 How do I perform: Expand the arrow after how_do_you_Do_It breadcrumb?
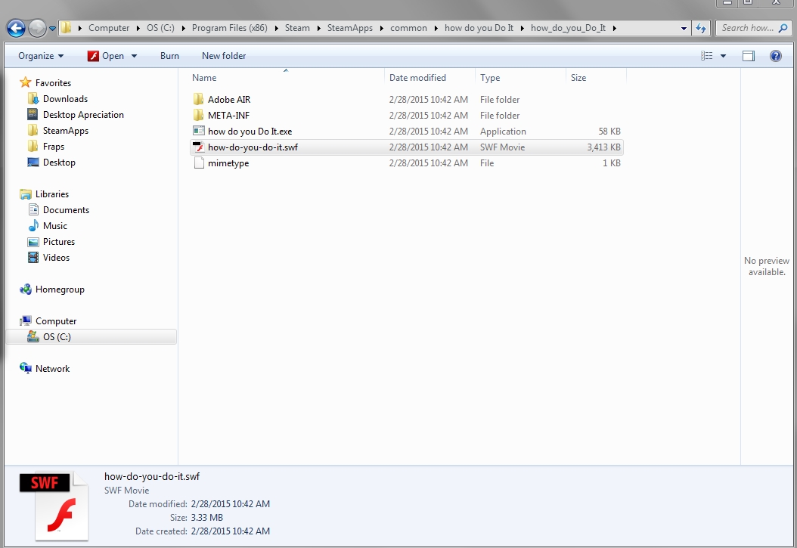click(615, 28)
